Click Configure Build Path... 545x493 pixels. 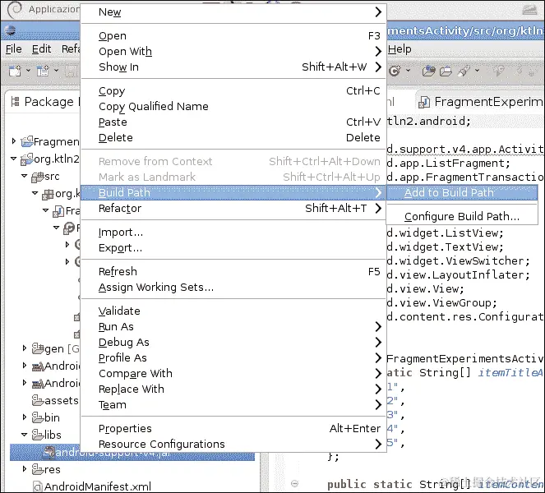(x=462, y=216)
